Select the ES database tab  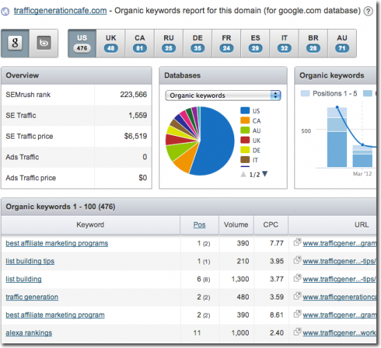[256, 43]
